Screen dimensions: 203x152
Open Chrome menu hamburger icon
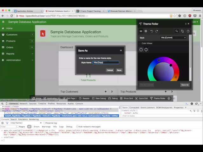pos(200,16)
